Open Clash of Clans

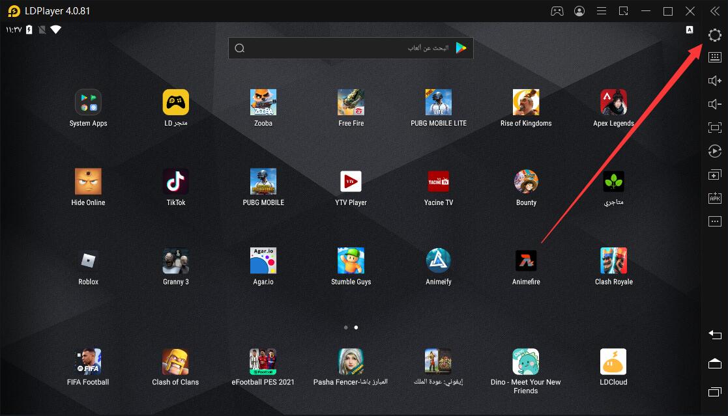175,361
